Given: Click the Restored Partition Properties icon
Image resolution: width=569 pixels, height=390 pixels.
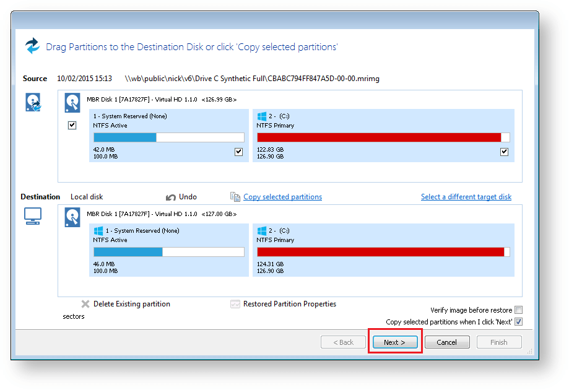Looking at the screenshot, I should pos(235,304).
